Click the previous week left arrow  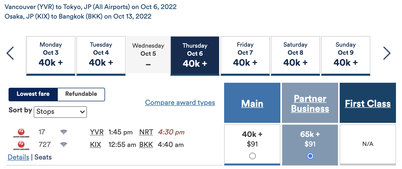[x=10, y=53]
